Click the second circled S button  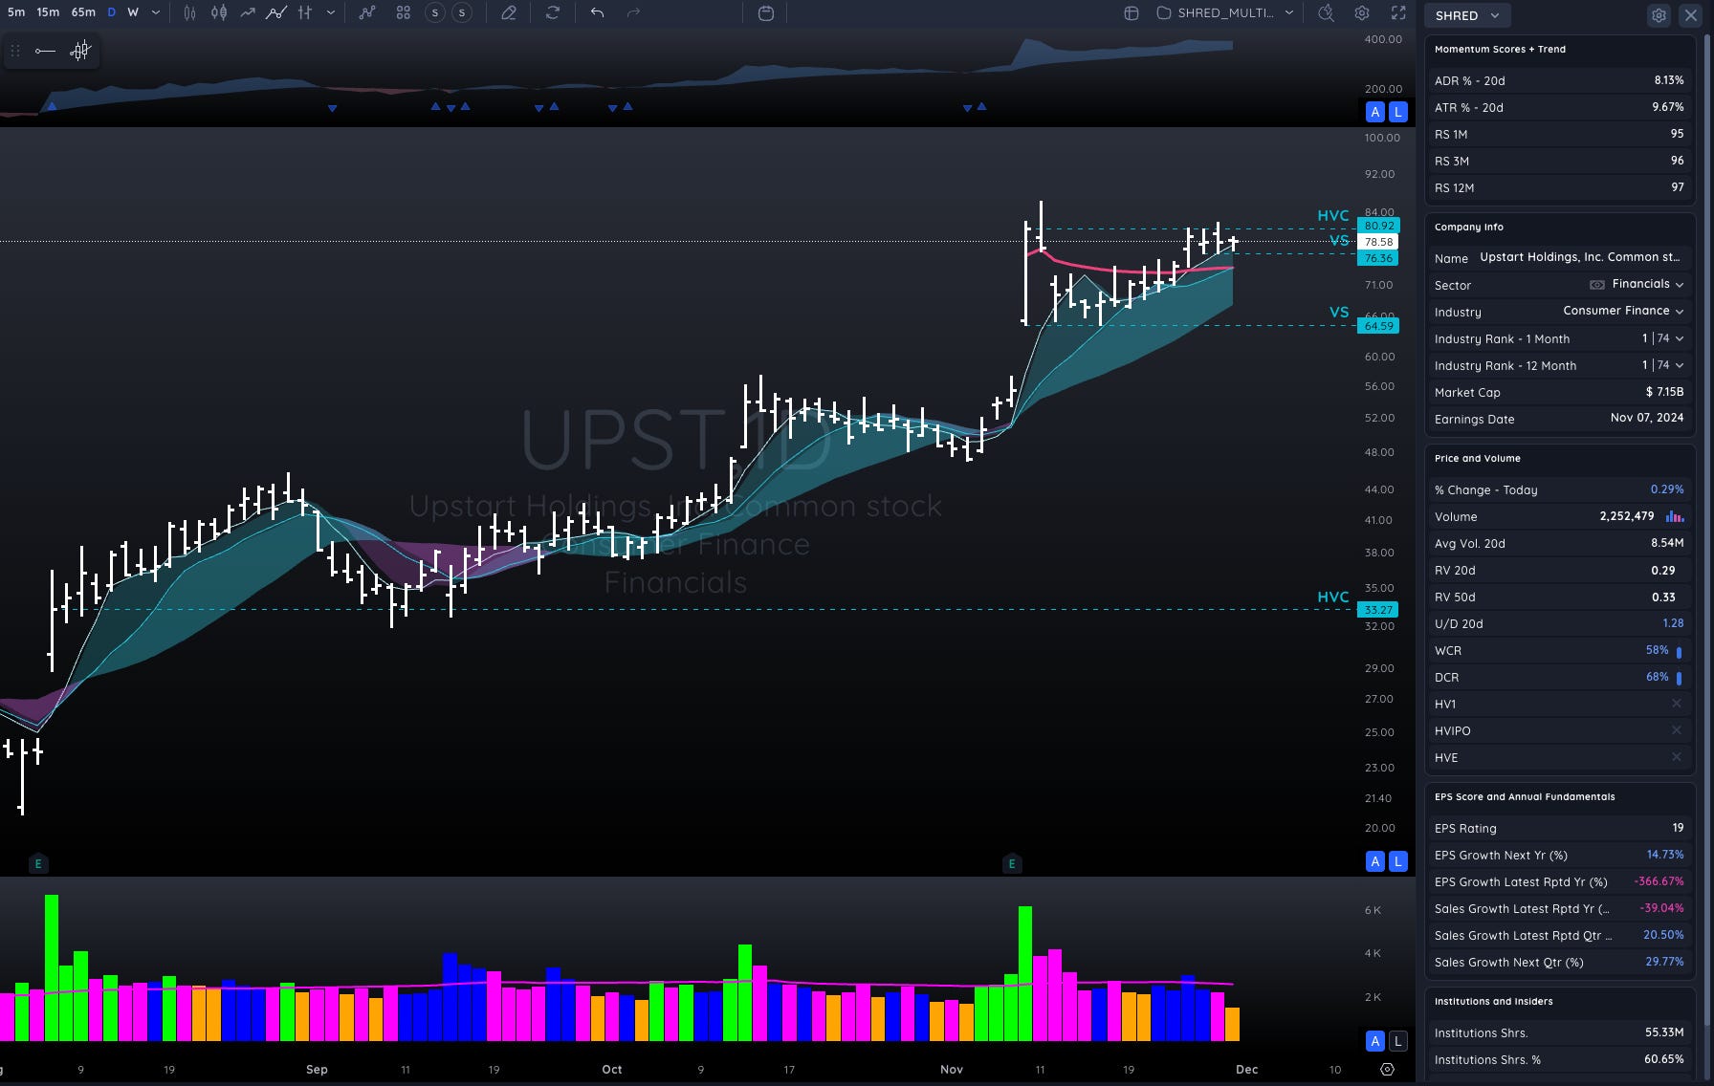pos(462,12)
